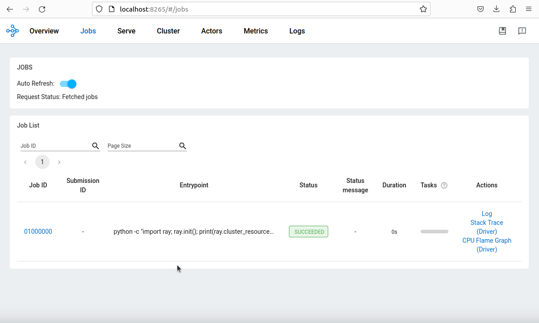This screenshot has height=323, width=539.
Task: Go to the previous page chevron
Action: click(x=25, y=162)
